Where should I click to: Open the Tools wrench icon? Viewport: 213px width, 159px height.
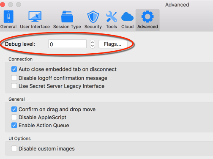111,16
